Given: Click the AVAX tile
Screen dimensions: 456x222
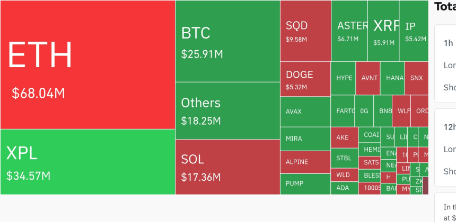Looking at the screenshot, I should click(x=305, y=112).
